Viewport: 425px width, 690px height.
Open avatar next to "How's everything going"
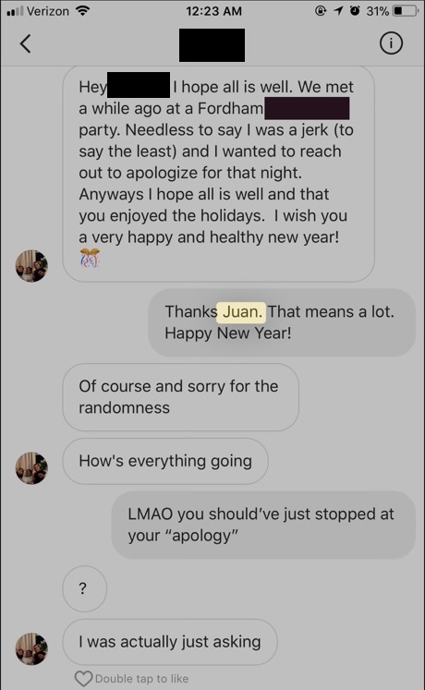(x=31, y=468)
